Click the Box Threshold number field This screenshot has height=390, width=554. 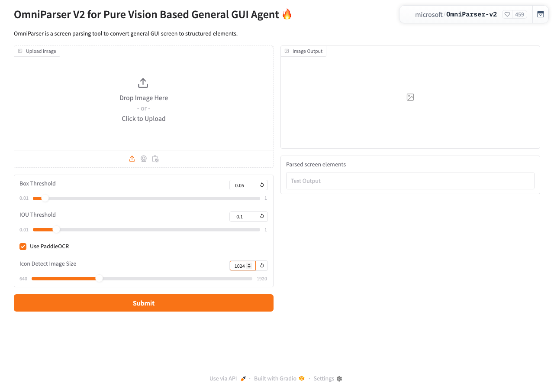[x=243, y=185]
